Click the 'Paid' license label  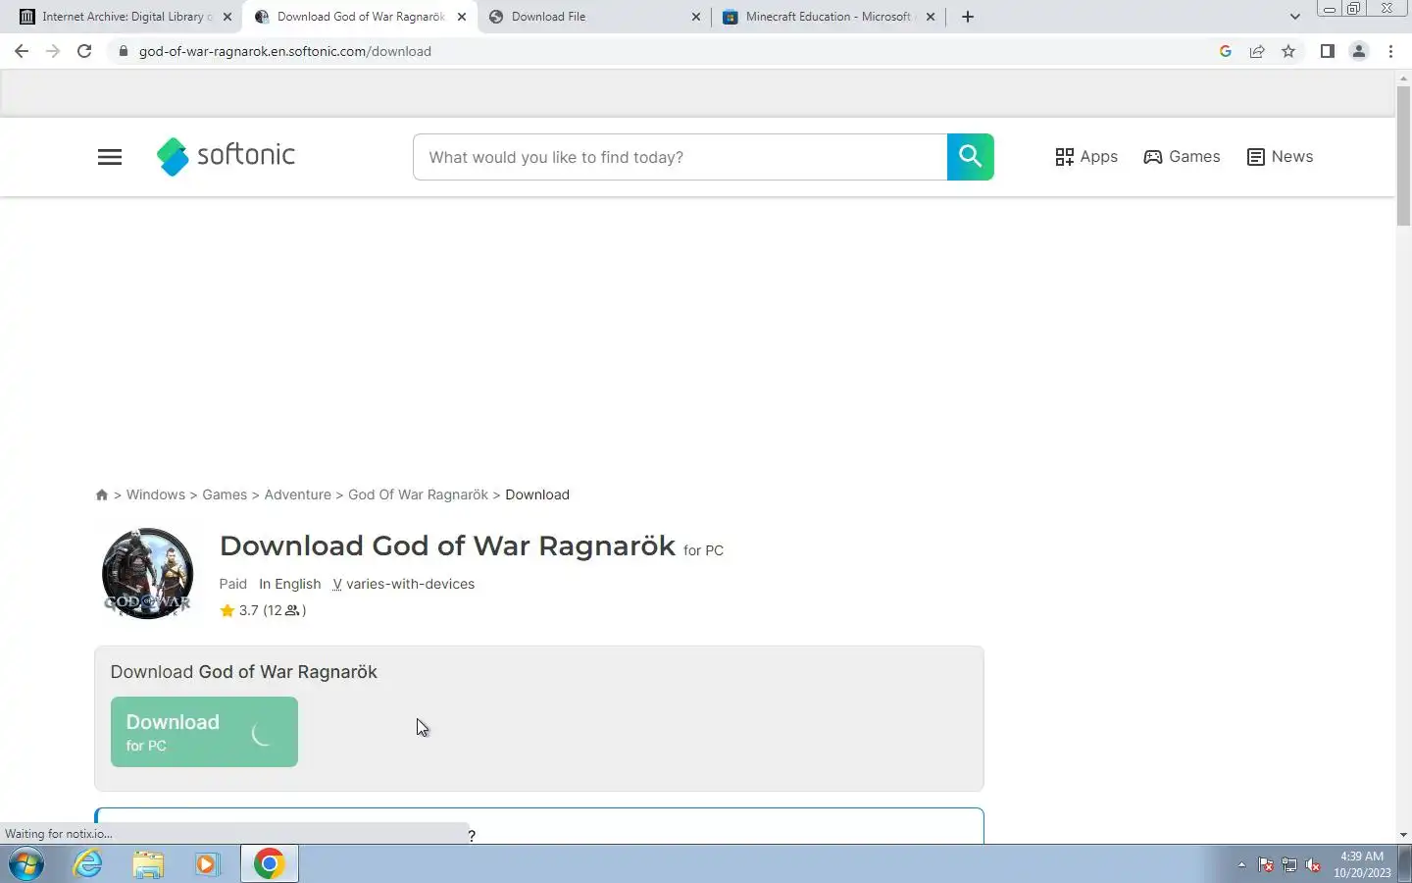[x=233, y=584]
